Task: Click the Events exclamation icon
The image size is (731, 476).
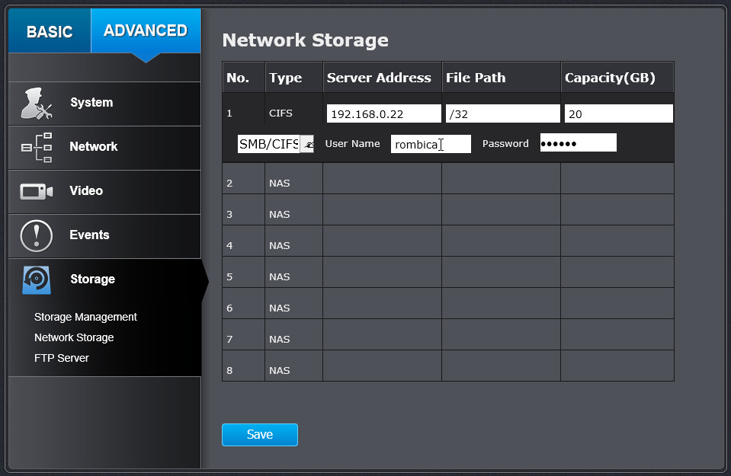Action: click(36, 235)
